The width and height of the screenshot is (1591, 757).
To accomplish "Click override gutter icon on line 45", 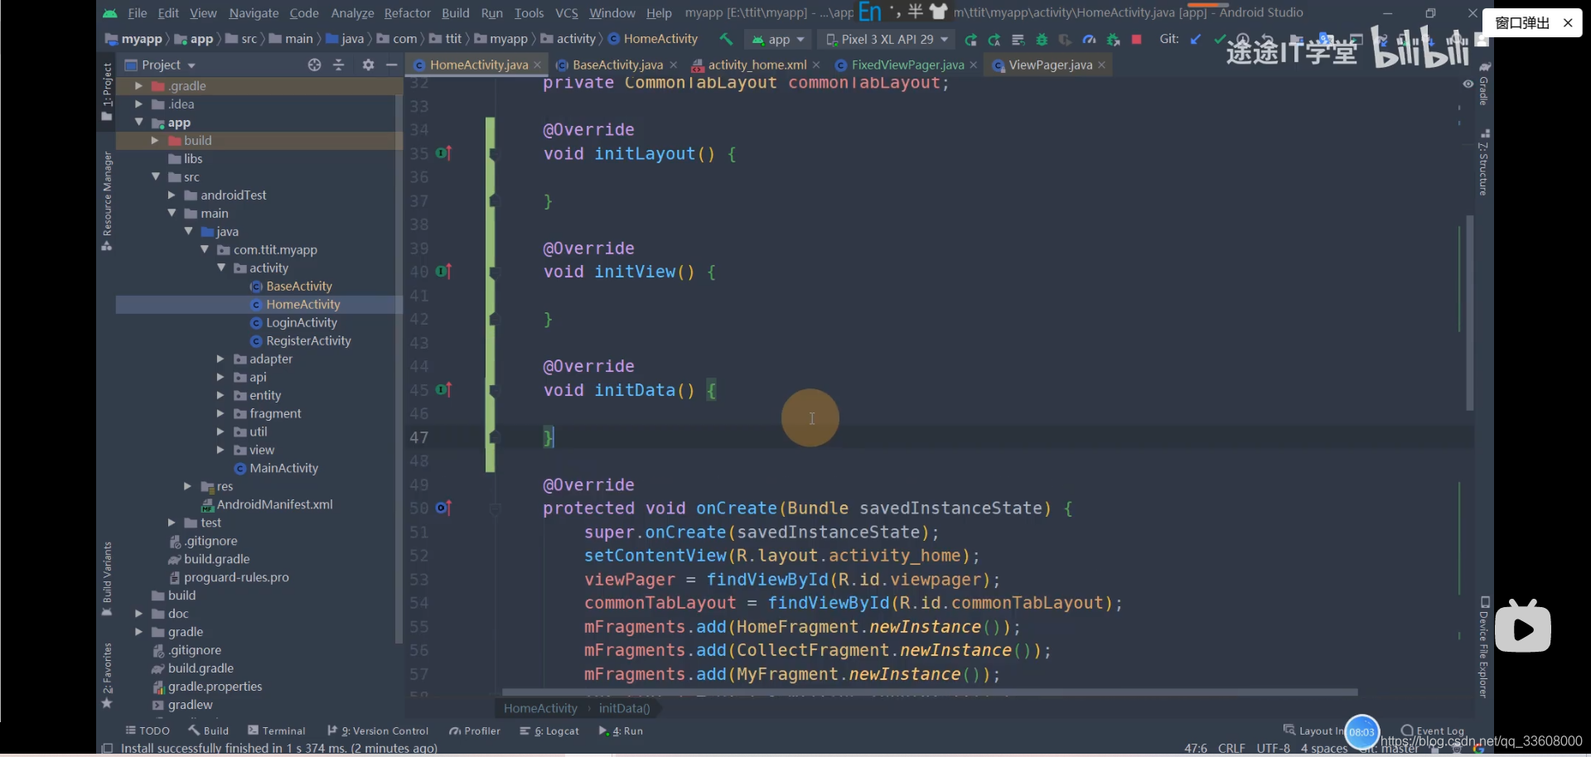I will click(443, 389).
